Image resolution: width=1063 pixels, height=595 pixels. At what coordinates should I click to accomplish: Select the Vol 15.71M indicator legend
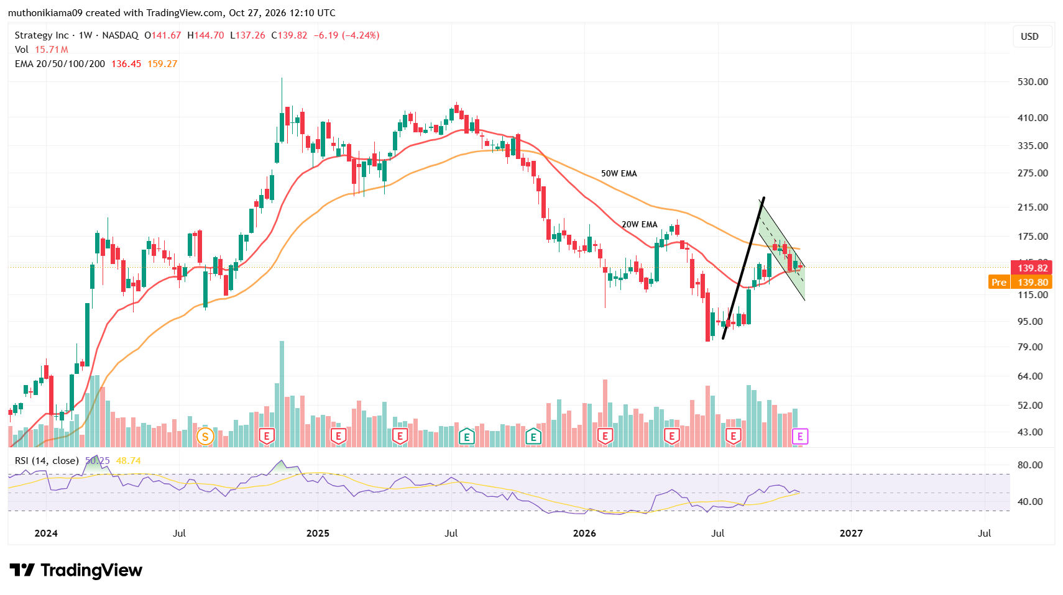pyautogui.click(x=42, y=50)
